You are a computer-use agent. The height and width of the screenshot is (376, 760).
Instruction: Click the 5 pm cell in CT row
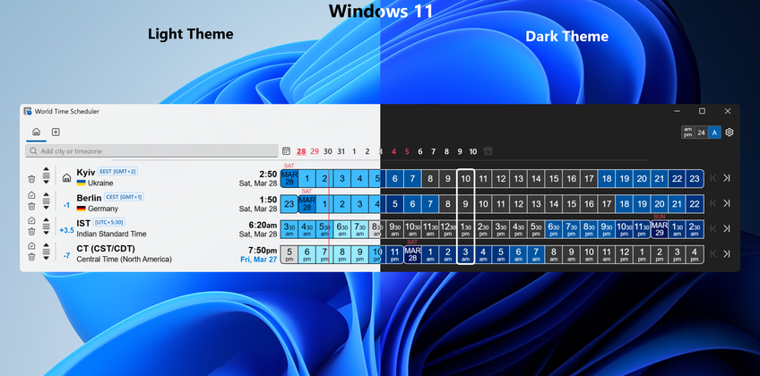[289, 254]
